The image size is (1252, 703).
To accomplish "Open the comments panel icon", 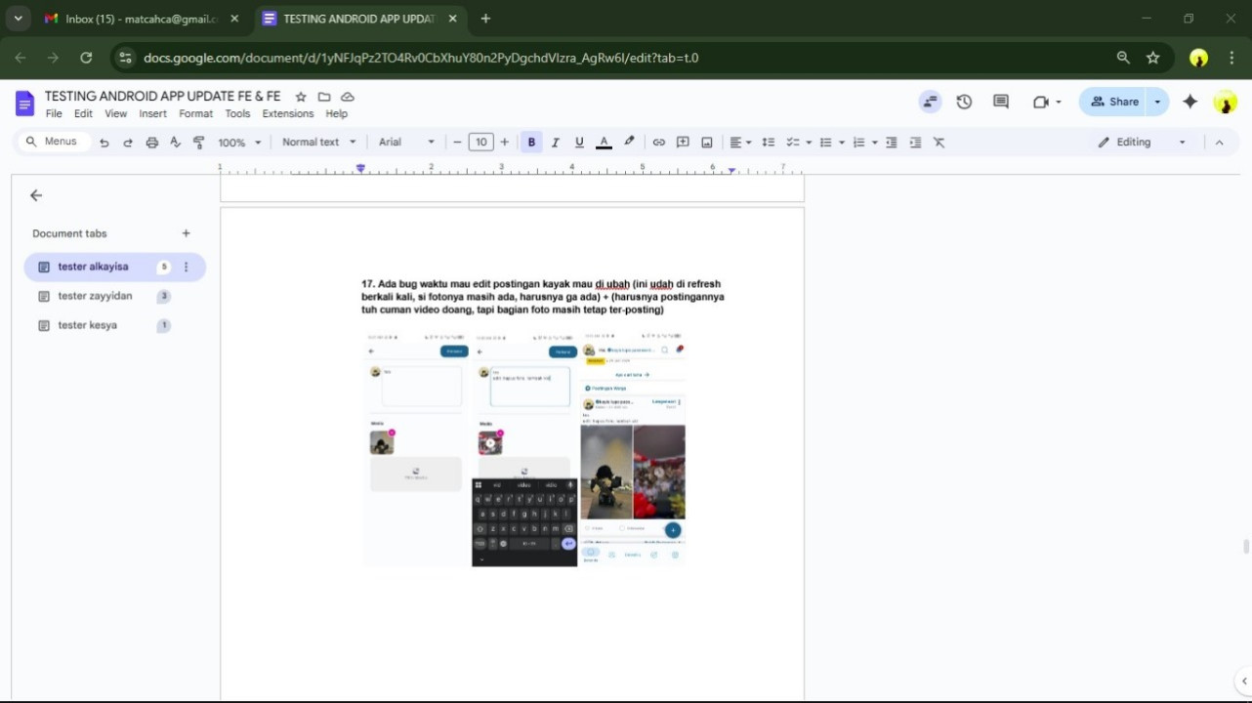I will [x=1000, y=102].
